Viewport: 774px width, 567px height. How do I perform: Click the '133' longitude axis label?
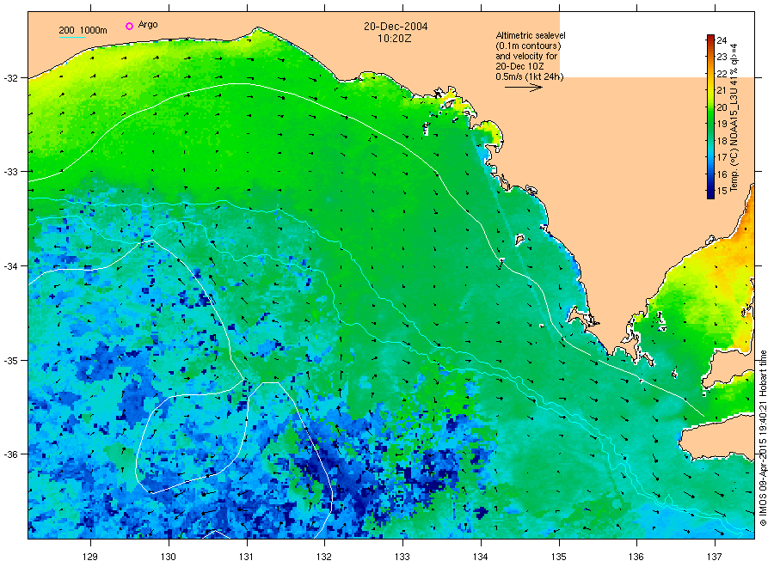coord(402,557)
